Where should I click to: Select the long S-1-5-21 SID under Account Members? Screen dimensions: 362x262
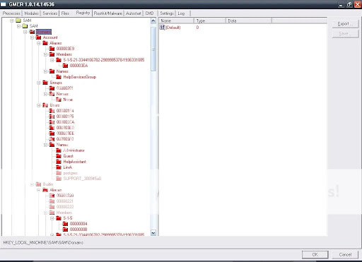point(104,60)
